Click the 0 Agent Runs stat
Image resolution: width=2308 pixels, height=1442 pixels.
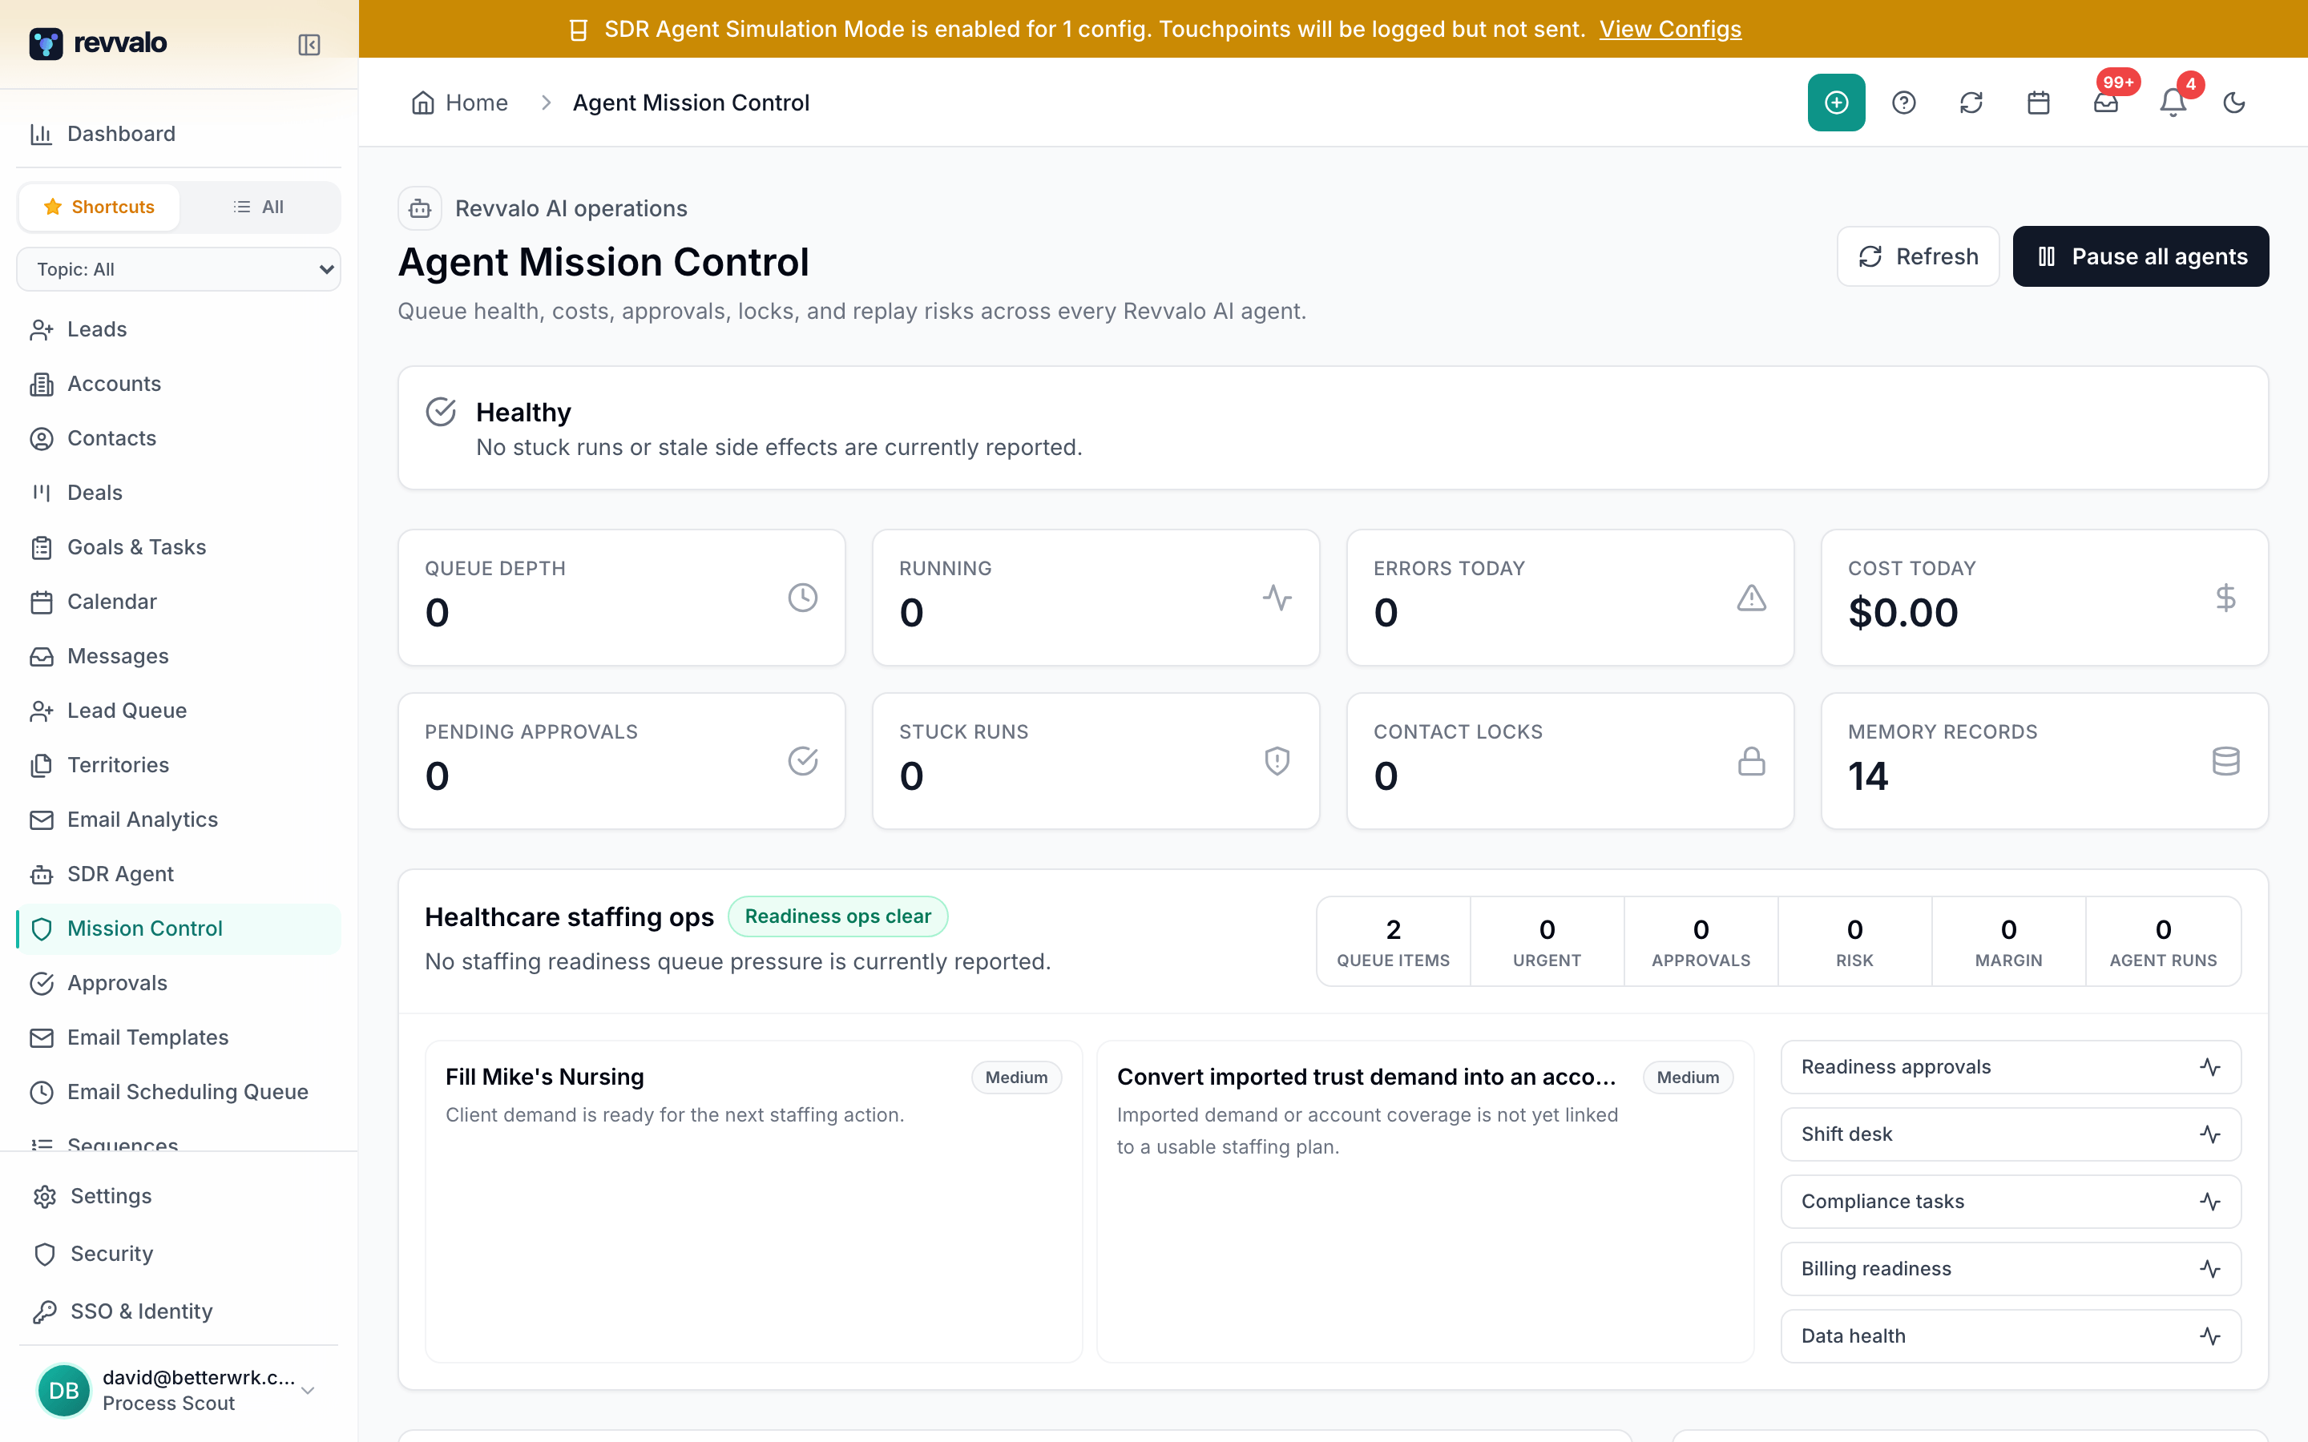[2163, 941]
